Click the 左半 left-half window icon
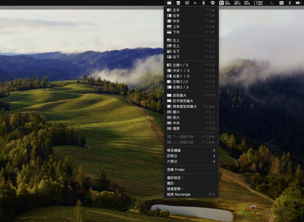304x222 pixels. tap(169, 10)
